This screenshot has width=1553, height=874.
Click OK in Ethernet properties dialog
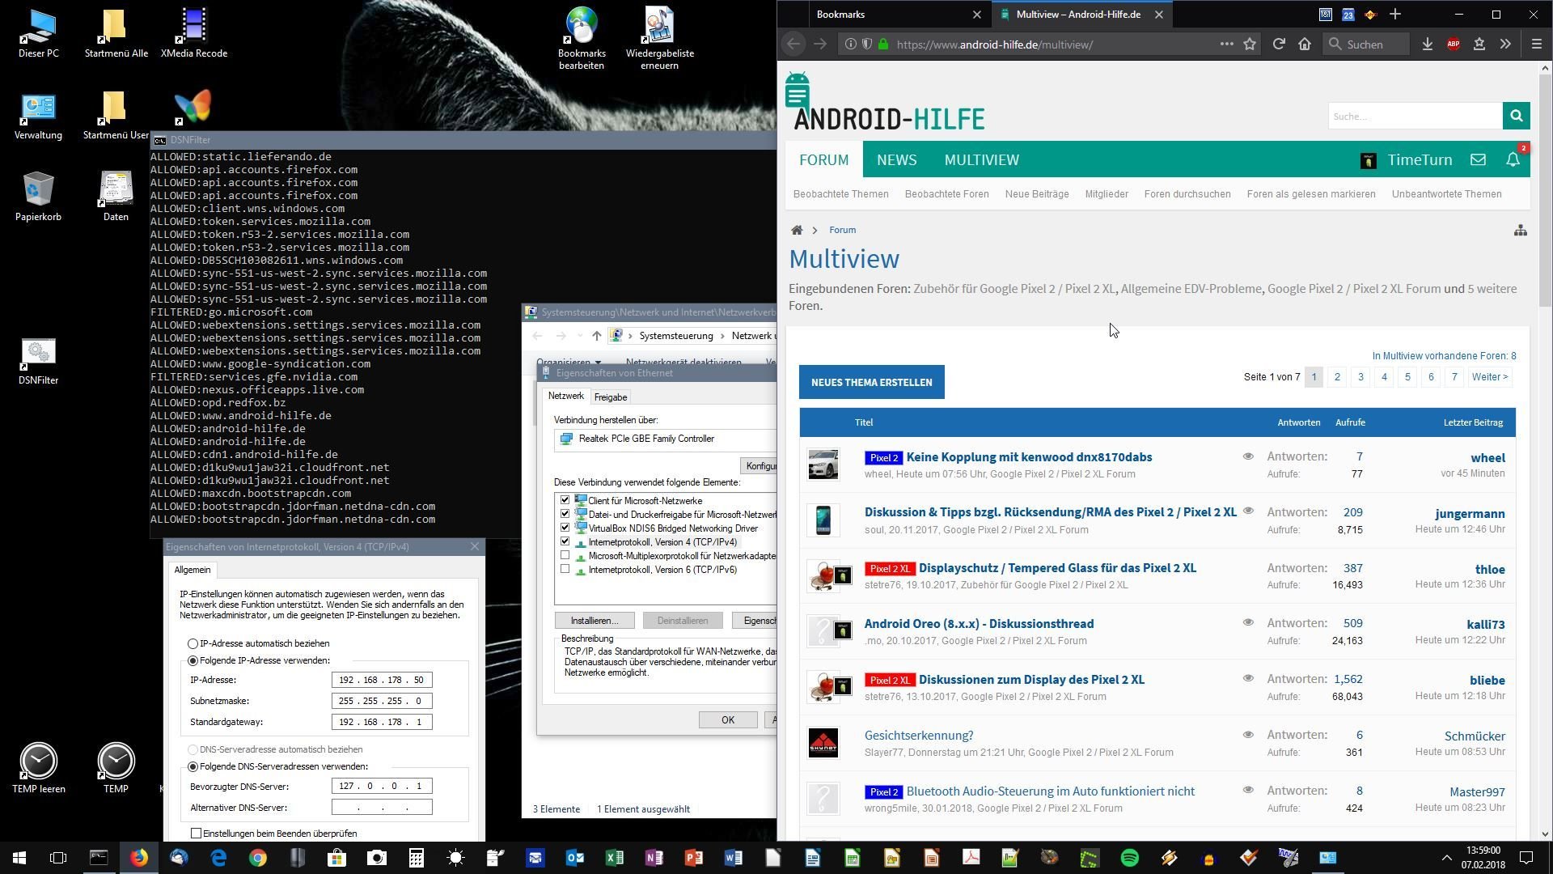(x=728, y=720)
